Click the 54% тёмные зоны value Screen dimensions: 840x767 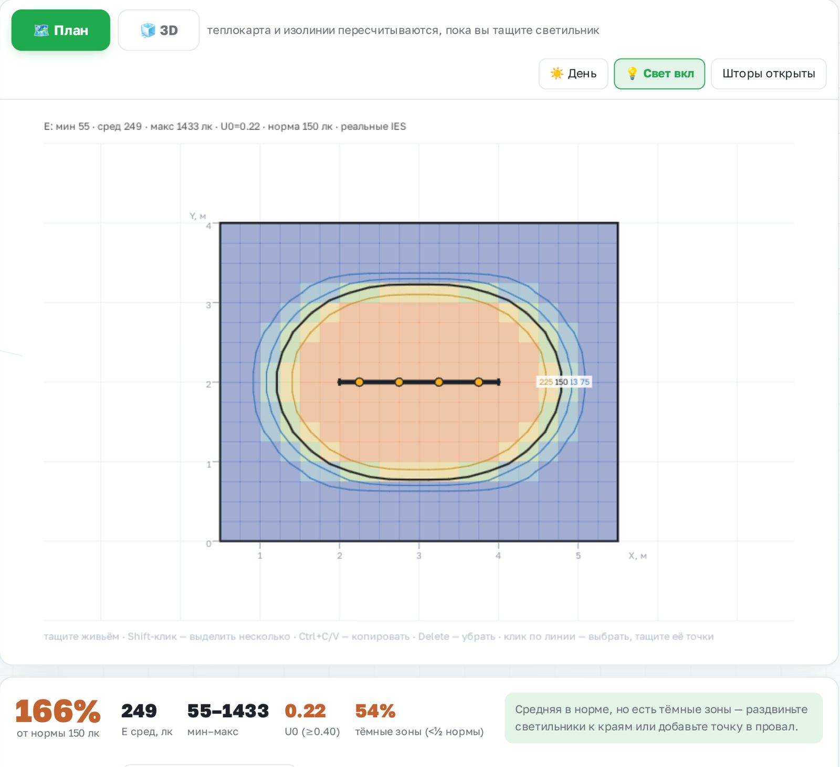pyautogui.click(x=375, y=711)
